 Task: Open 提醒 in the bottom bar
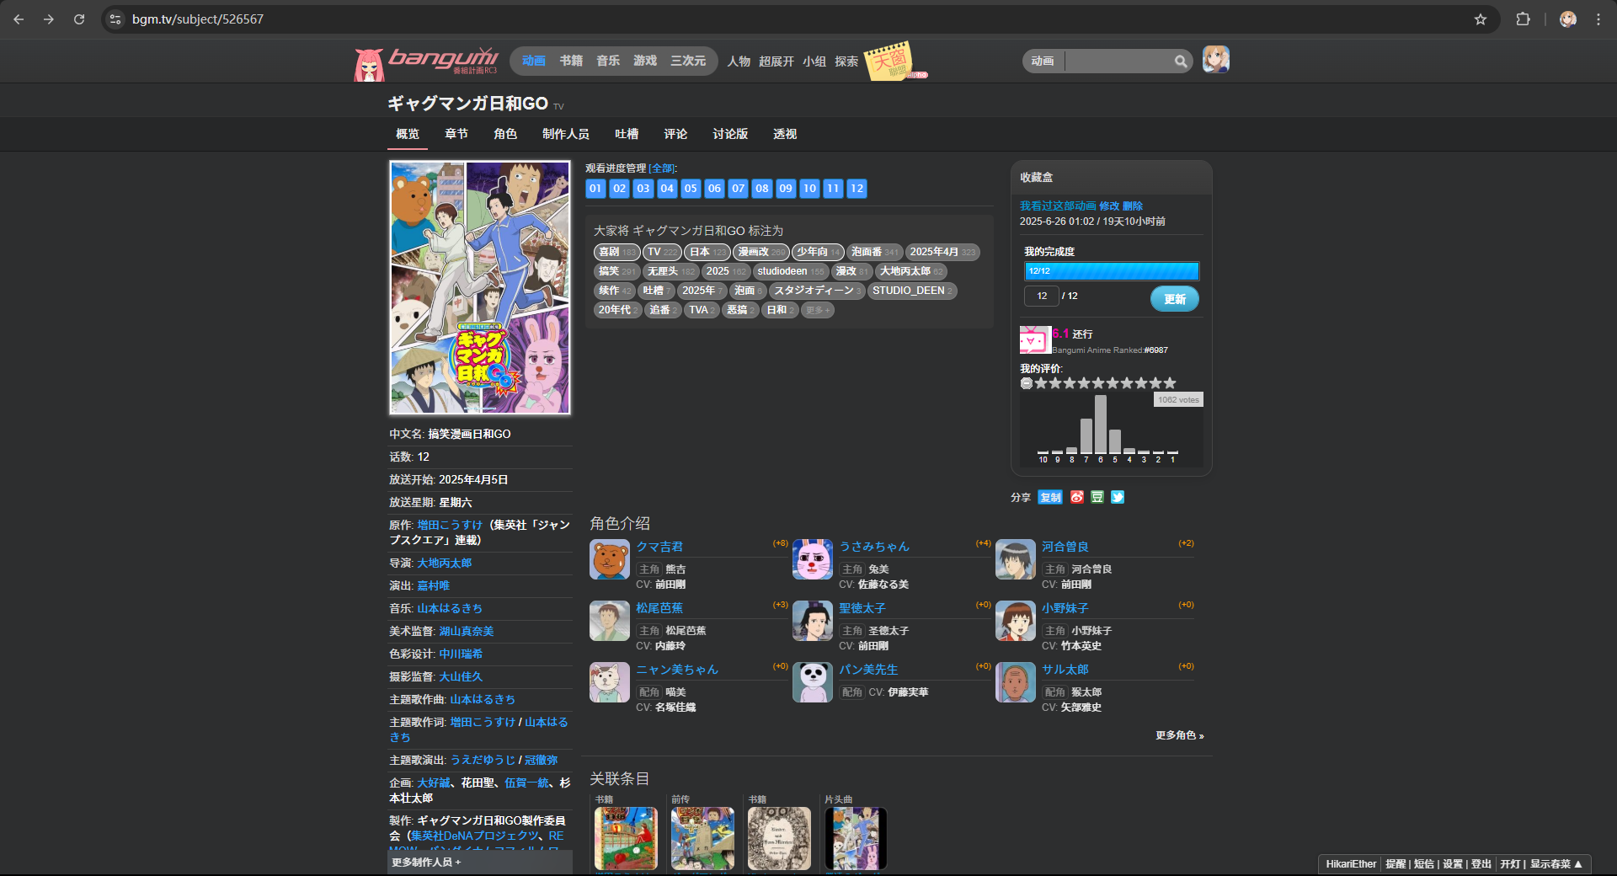pos(1396,864)
